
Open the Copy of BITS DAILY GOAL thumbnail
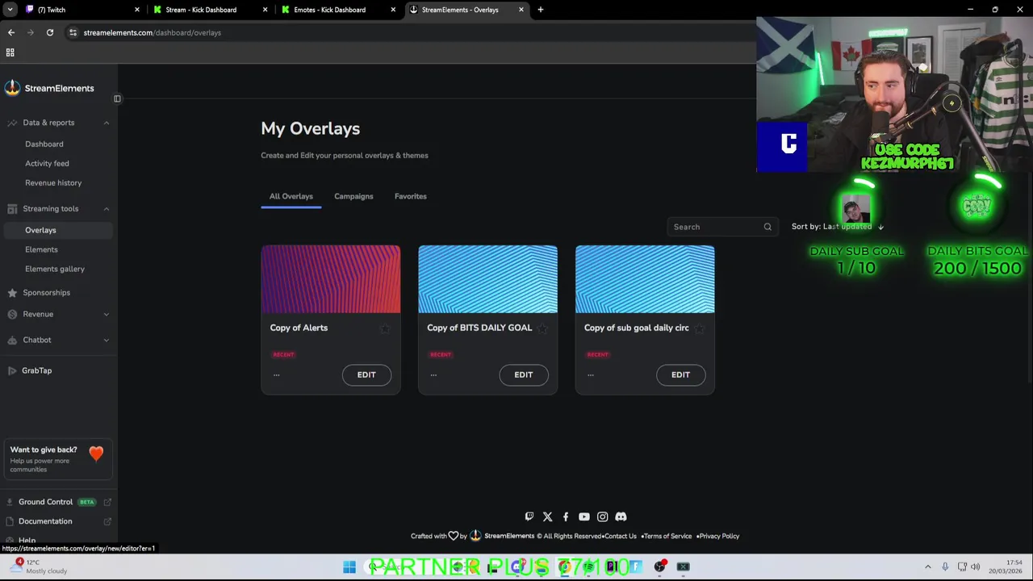(x=487, y=279)
